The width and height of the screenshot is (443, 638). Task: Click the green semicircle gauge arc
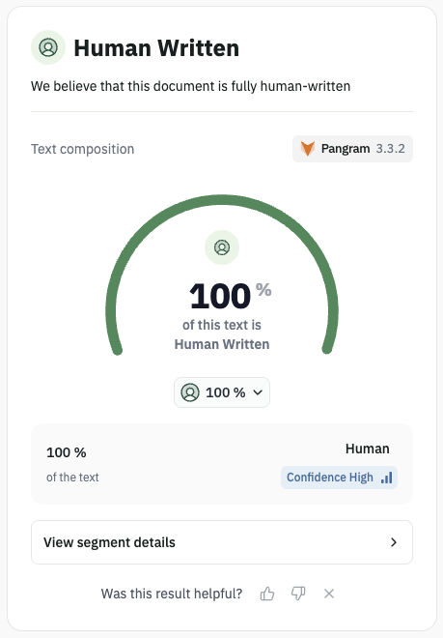(x=222, y=200)
